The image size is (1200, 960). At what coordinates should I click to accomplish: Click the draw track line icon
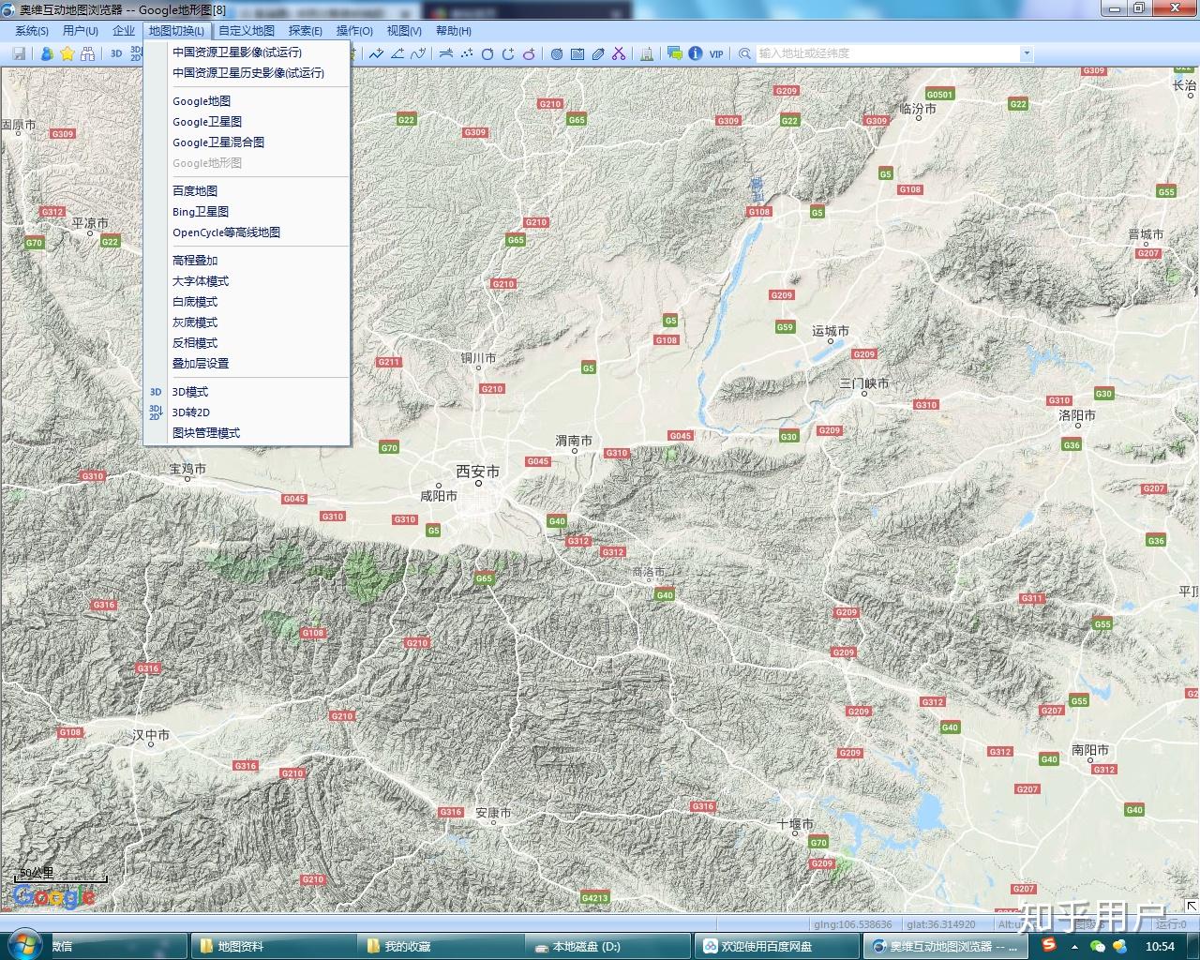(x=376, y=53)
